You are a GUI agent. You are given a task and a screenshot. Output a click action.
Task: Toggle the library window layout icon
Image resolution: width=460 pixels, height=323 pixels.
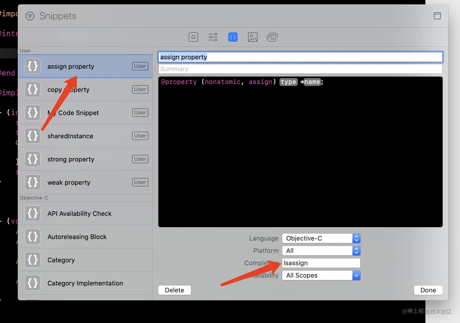(x=437, y=16)
